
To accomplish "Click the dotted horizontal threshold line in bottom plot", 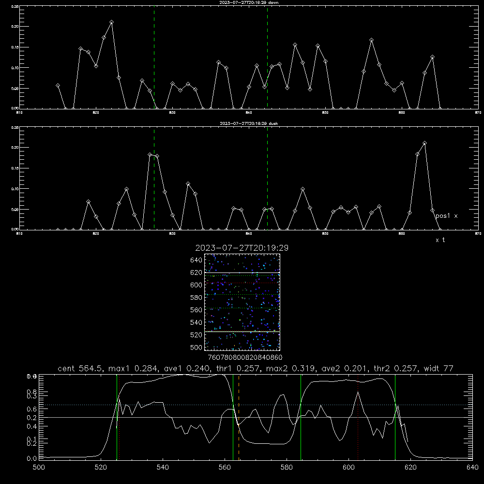I will [256, 405].
